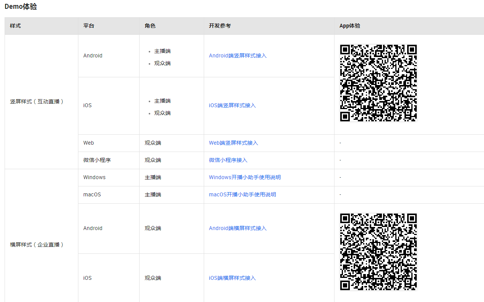Click Android cell in the 竖屏样式 section

coord(109,56)
